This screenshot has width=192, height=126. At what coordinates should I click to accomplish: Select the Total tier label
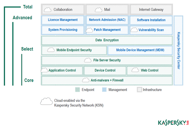click(28, 7)
